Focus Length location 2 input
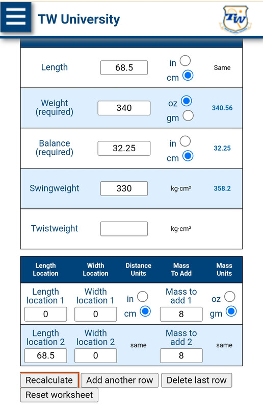 [x=46, y=355]
